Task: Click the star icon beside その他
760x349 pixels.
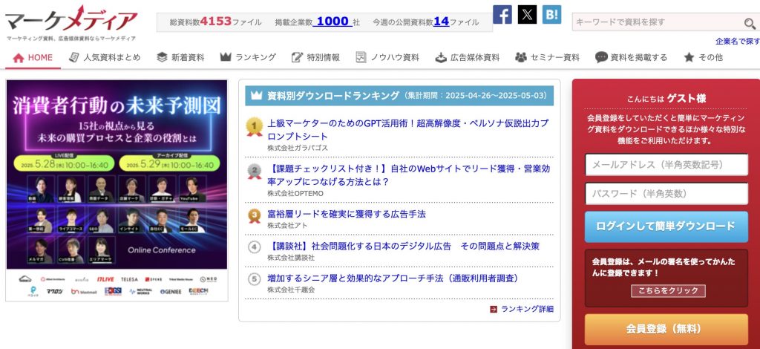Action: pos(689,57)
